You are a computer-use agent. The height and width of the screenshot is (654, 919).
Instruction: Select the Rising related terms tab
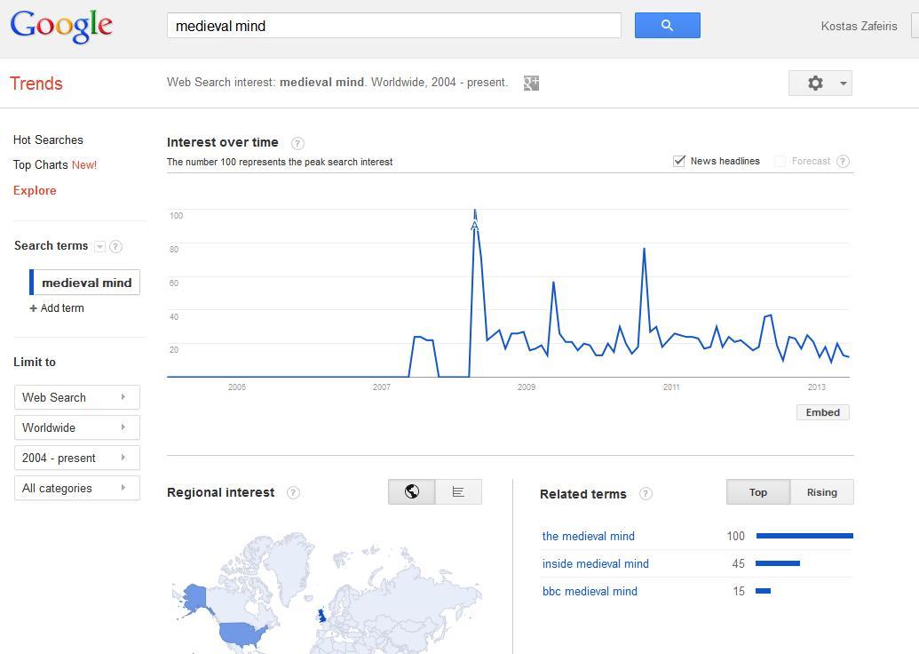click(x=821, y=492)
